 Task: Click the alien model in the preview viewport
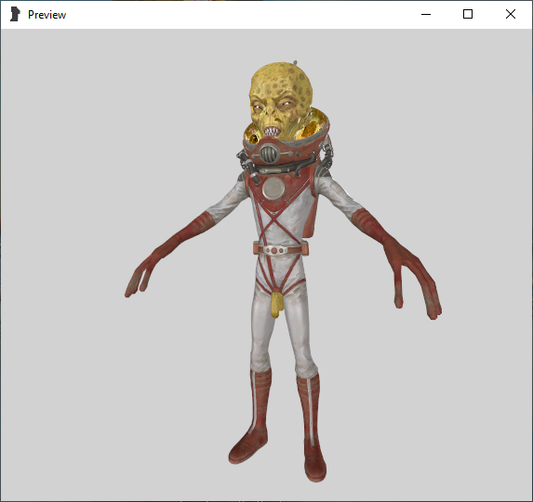pyautogui.click(x=282, y=271)
